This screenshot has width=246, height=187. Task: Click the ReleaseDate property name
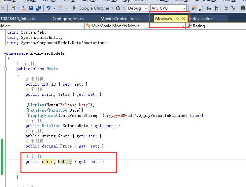coord(75,126)
